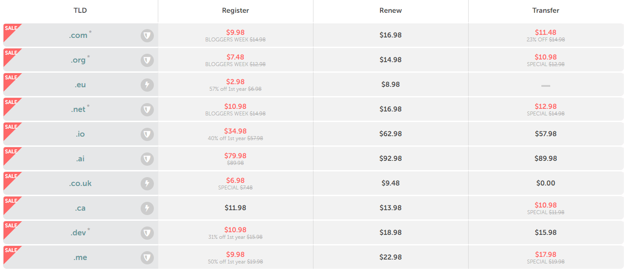Screen dimensions: 630x271
Task: Click the shield icon beside .ai
Action: coord(147,159)
